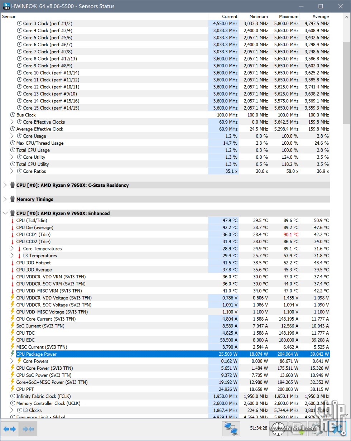The height and width of the screenshot is (441, 351).
Task: Expand the L3 Clocks group
Action: [12, 410]
